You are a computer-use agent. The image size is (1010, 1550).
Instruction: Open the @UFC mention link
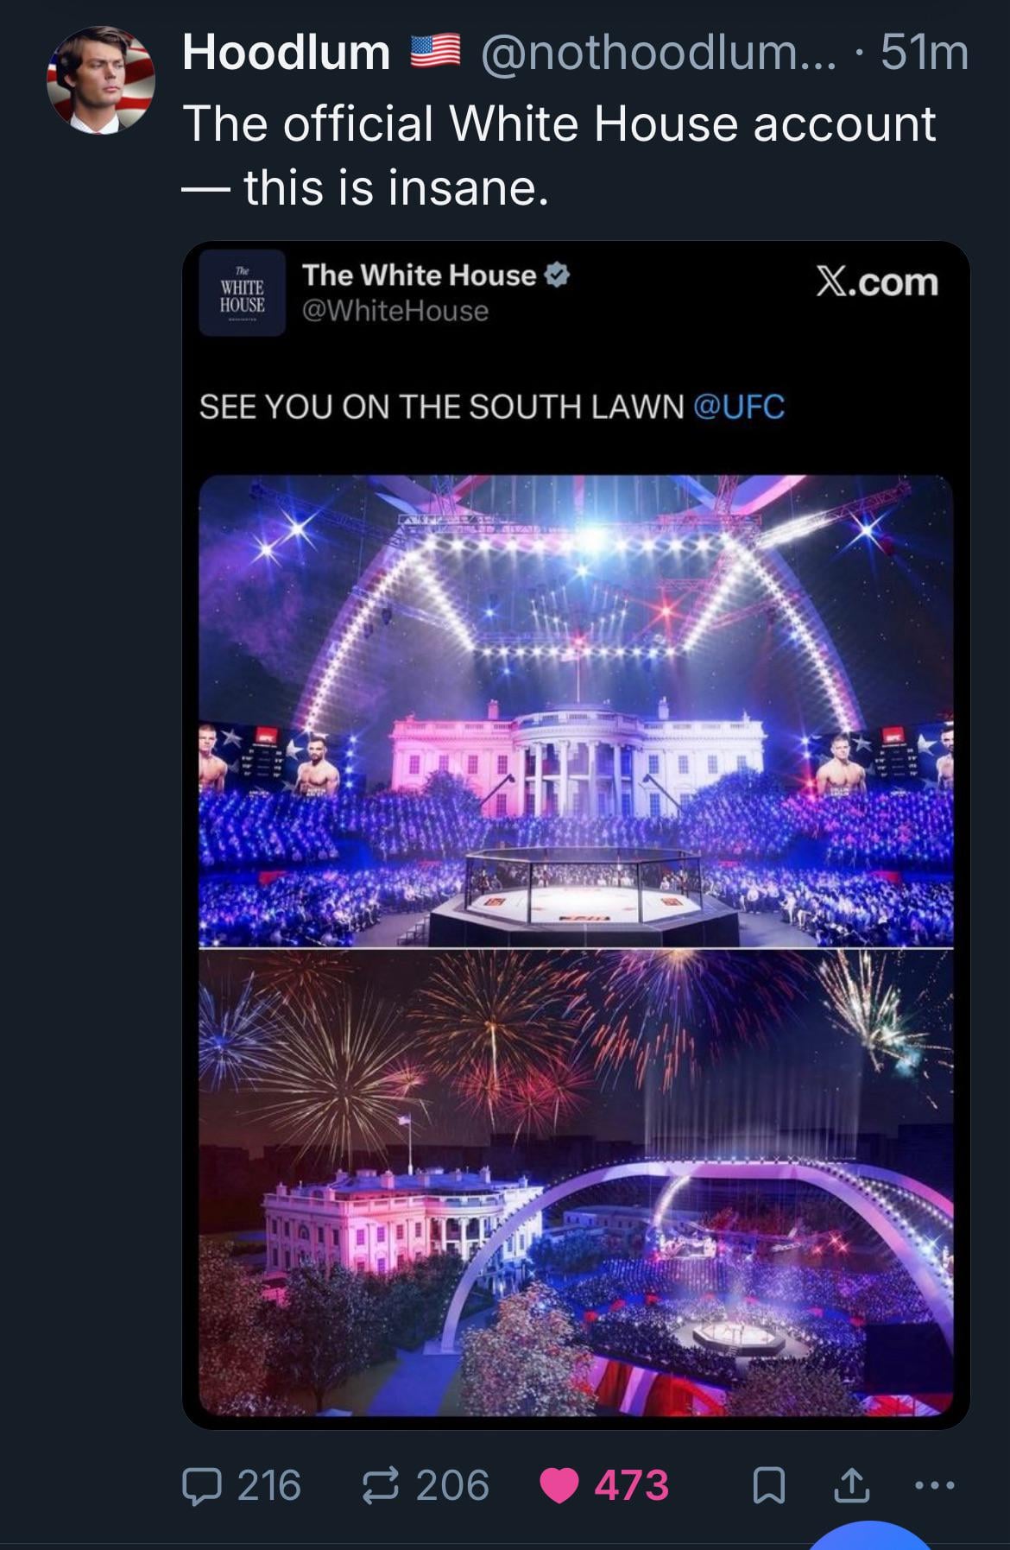point(739,406)
